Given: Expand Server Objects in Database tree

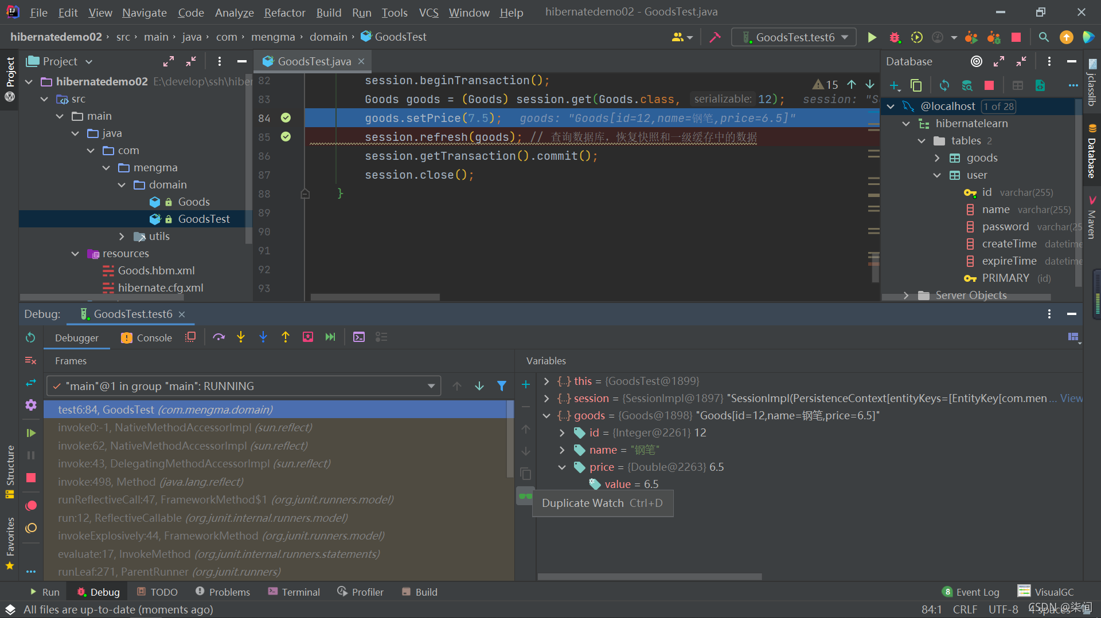Looking at the screenshot, I should coord(906,296).
